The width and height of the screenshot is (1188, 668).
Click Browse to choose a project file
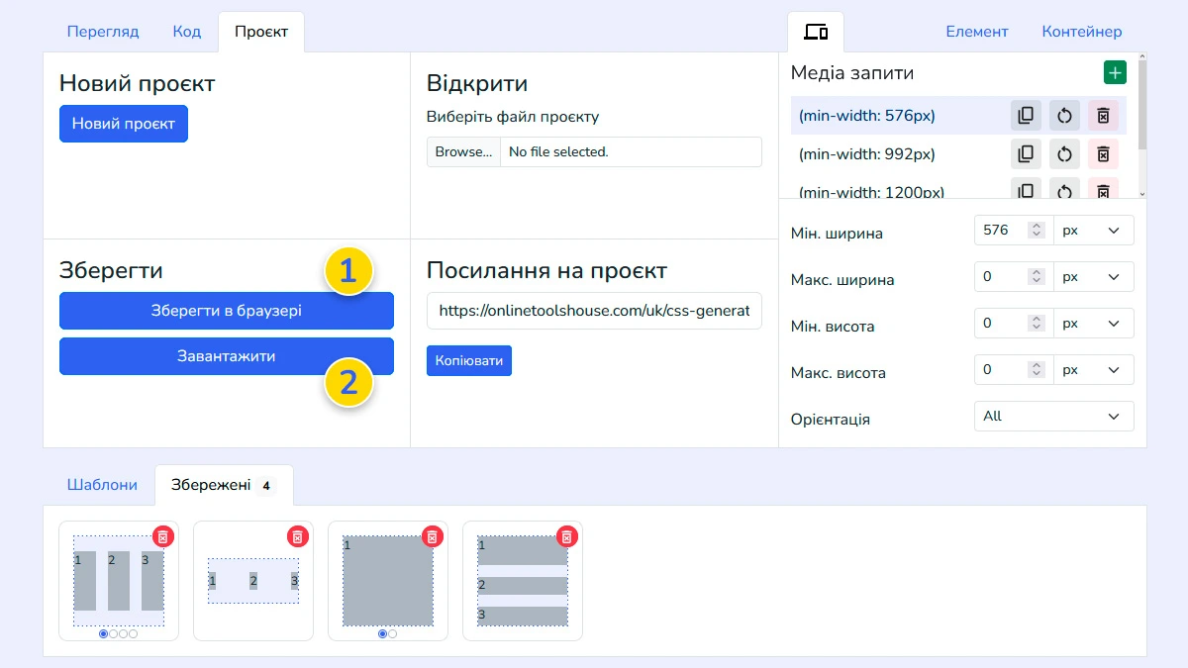coord(463,151)
